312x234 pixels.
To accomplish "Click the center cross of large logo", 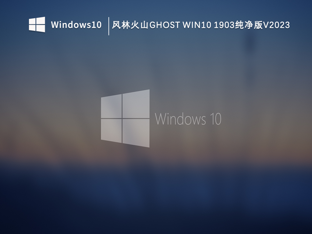I will [122, 118].
